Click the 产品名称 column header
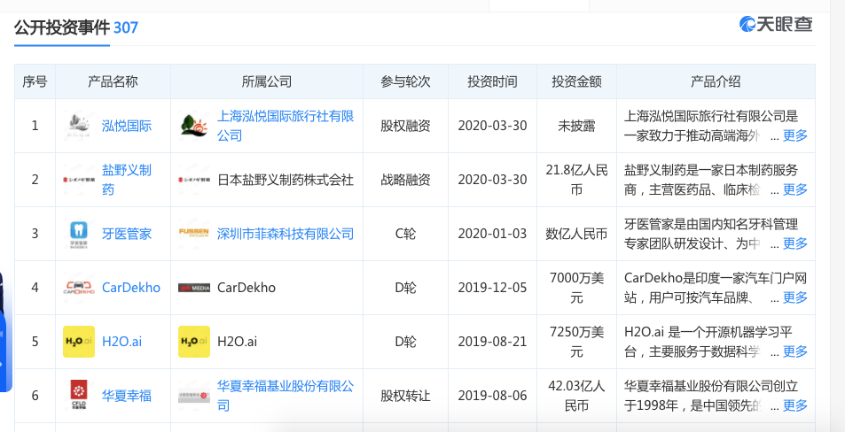 click(113, 81)
